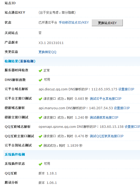Click the 更换站点KEY button
The height and width of the screenshot is (187, 140).
click(107, 23)
